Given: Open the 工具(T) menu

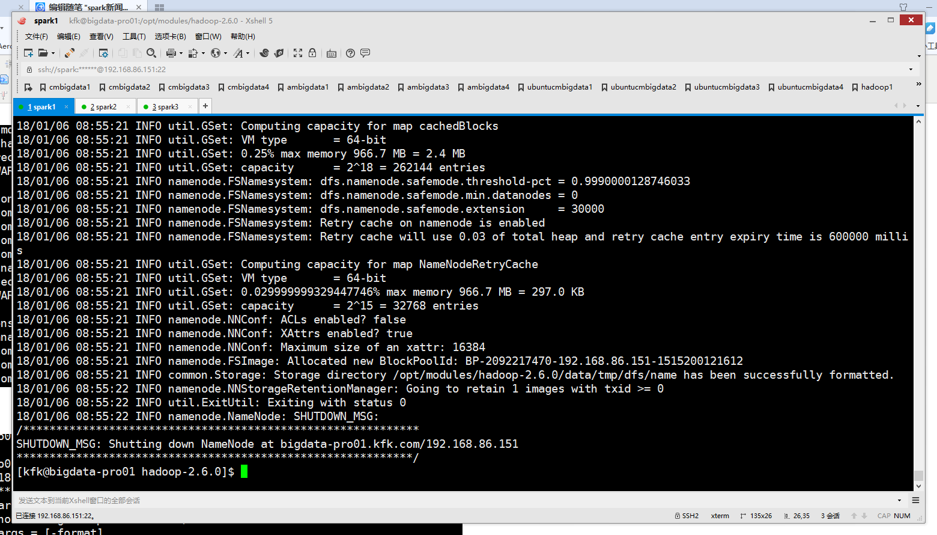Looking at the screenshot, I should (134, 37).
